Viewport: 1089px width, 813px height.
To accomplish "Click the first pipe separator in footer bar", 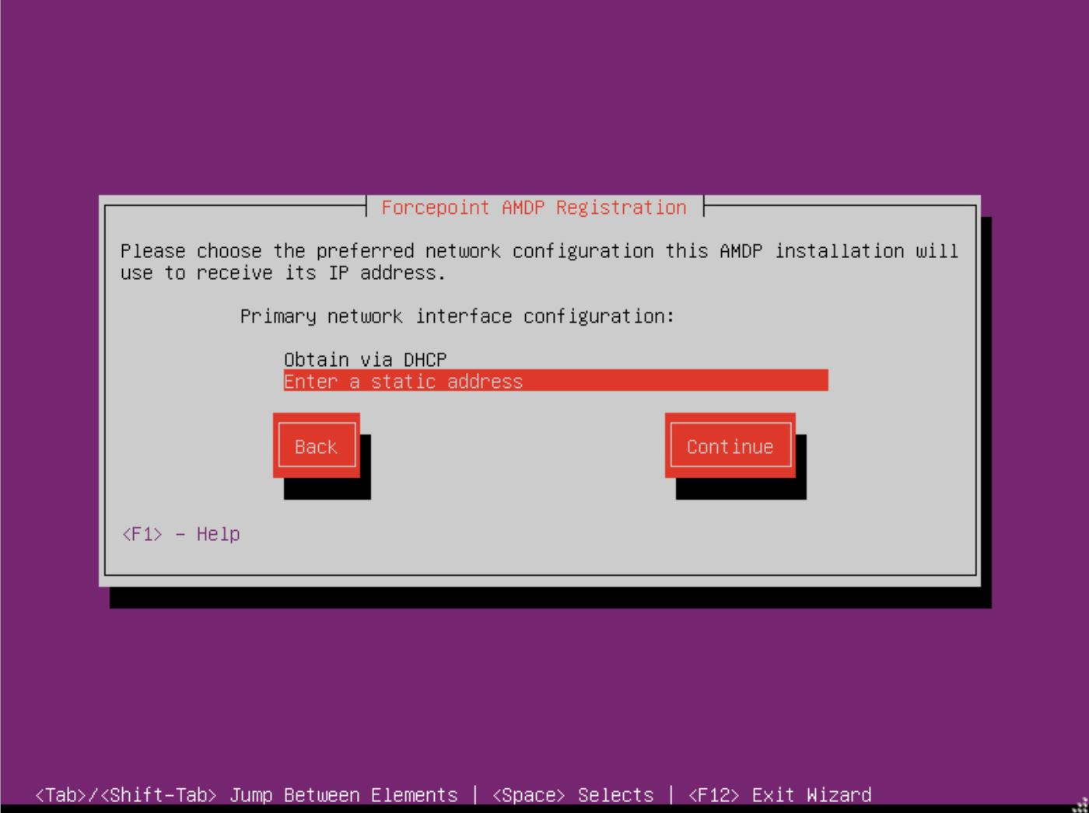I will [474, 795].
